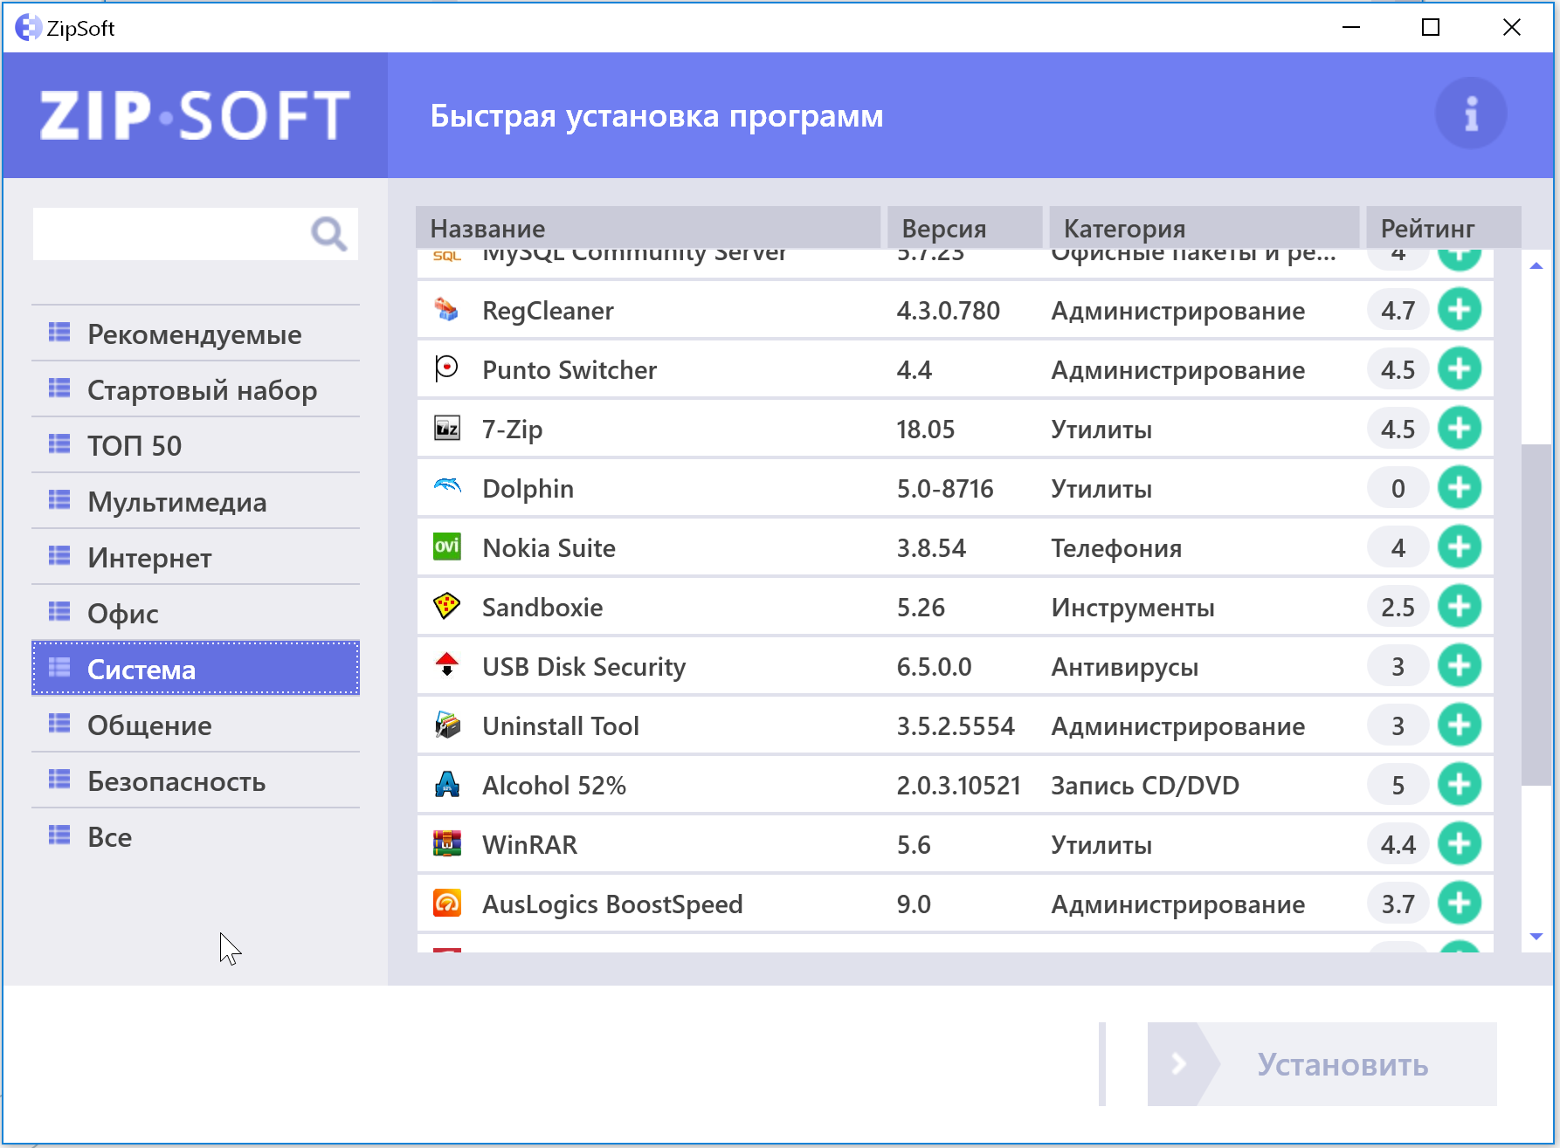Click the 7-Zip app icon
Screen dimensions: 1560x1148
point(447,428)
